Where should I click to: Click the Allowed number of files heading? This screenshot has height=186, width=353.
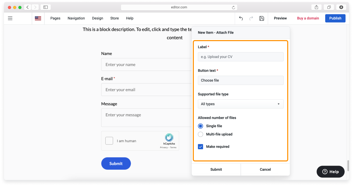coord(217,118)
